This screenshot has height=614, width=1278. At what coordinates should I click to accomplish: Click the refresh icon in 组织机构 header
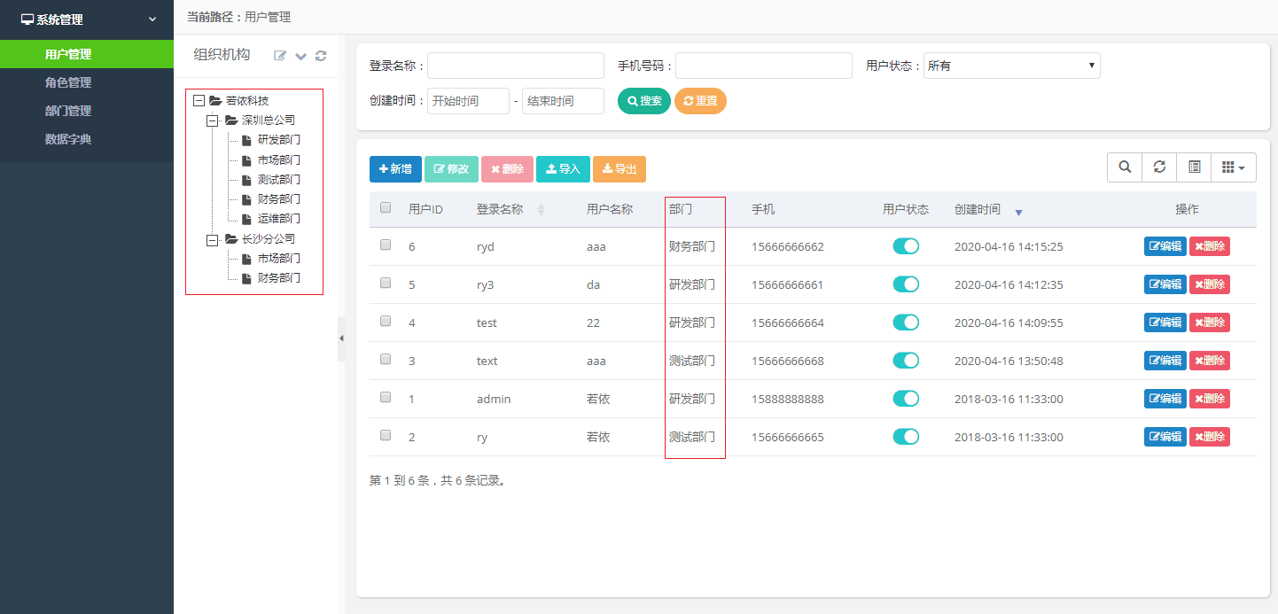(x=321, y=56)
